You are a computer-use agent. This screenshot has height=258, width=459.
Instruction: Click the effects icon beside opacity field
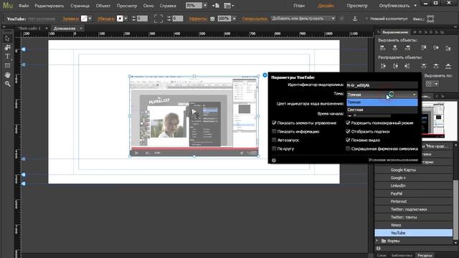pyautogui.click(x=212, y=19)
